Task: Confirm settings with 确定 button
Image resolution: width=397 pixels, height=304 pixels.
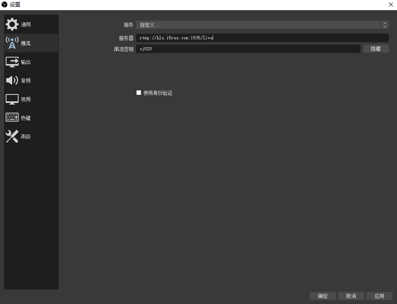Action: (323, 296)
